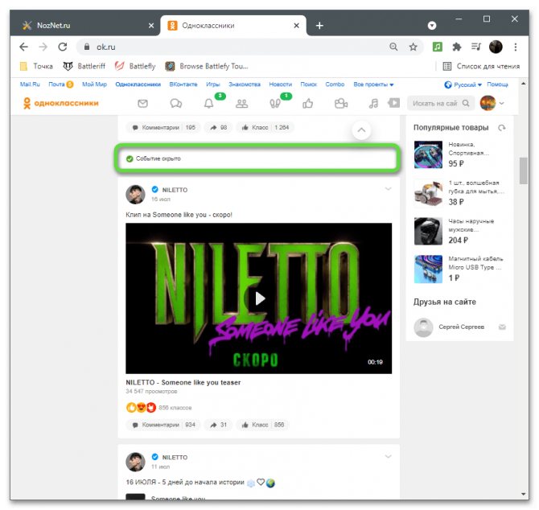Viewport: 539px width, 510px height.
Task: Open Сергей Сергеев friend profile
Action: pos(461,327)
